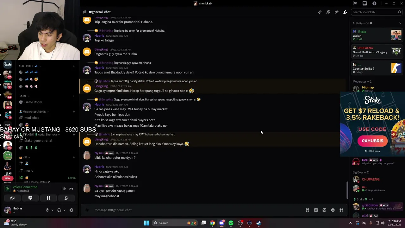Open the Discord help icon
The width and height of the screenshot is (405, 228).
coord(374,3)
